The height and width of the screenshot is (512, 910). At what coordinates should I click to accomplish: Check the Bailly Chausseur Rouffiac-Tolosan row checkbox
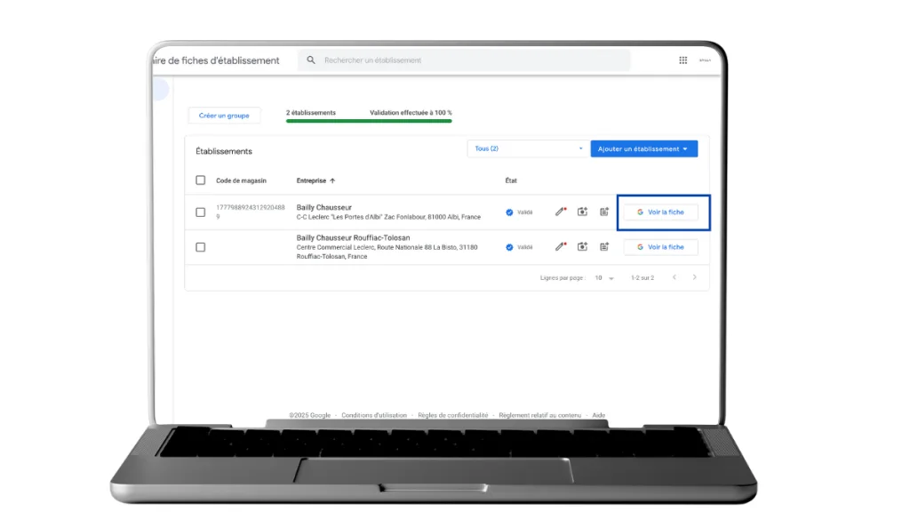pyautogui.click(x=200, y=247)
